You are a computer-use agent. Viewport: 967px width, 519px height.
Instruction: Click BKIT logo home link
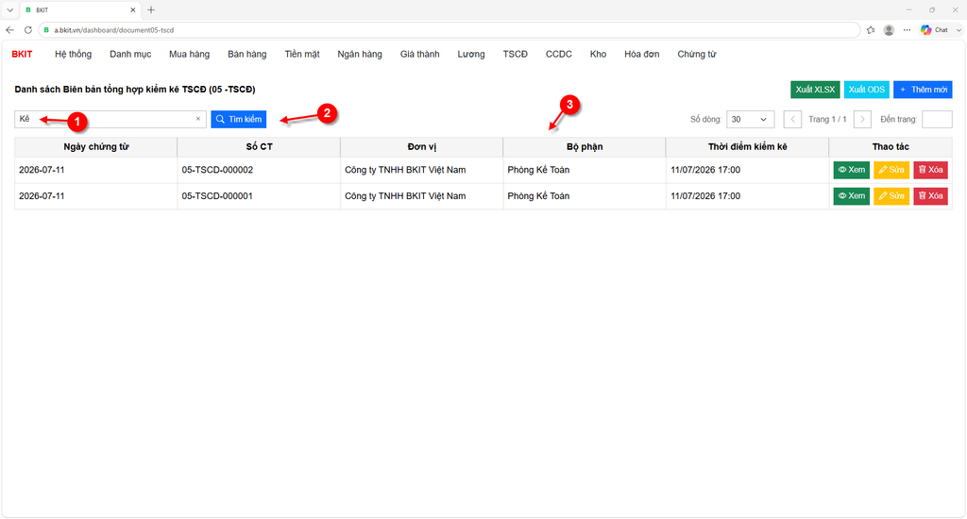(x=23, y=54)
